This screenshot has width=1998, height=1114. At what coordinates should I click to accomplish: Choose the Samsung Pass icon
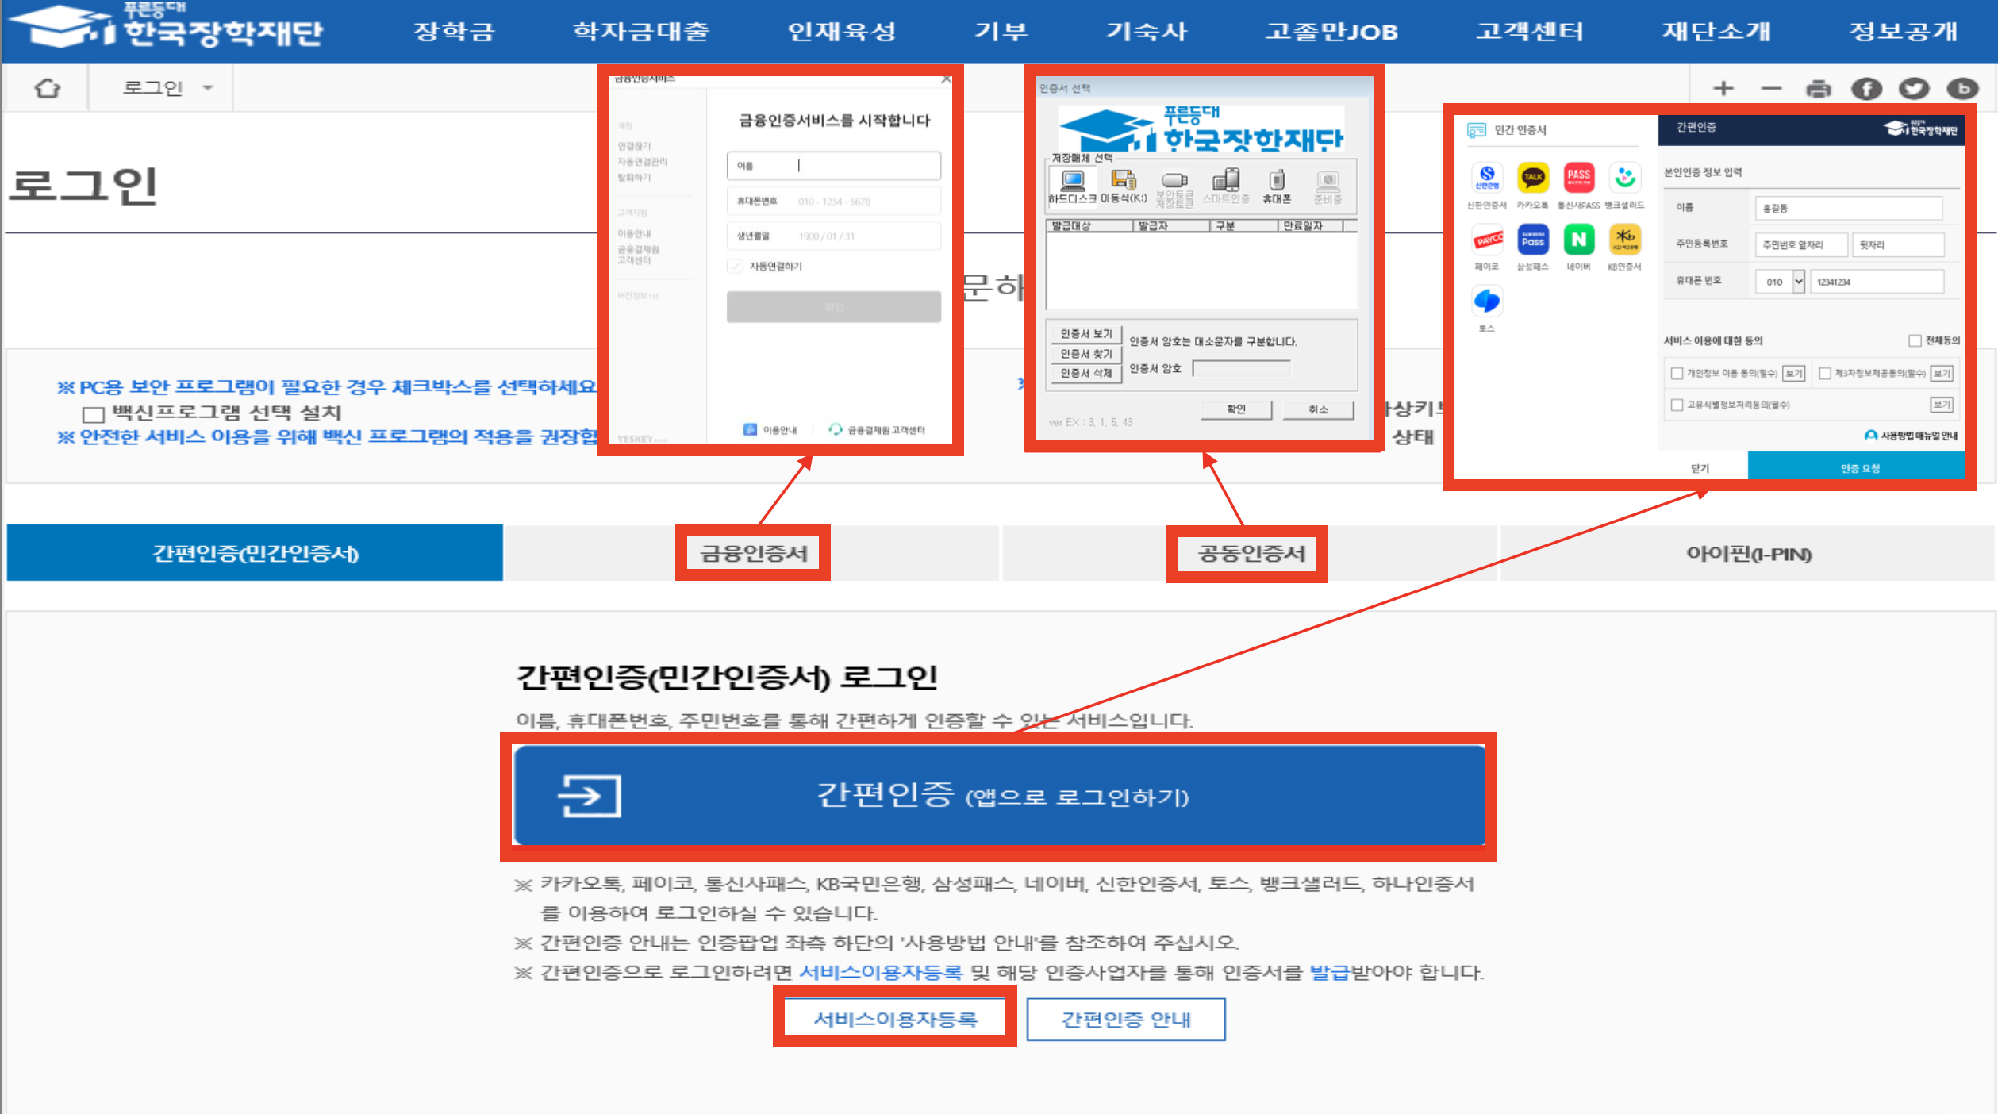coord(1533,240)
